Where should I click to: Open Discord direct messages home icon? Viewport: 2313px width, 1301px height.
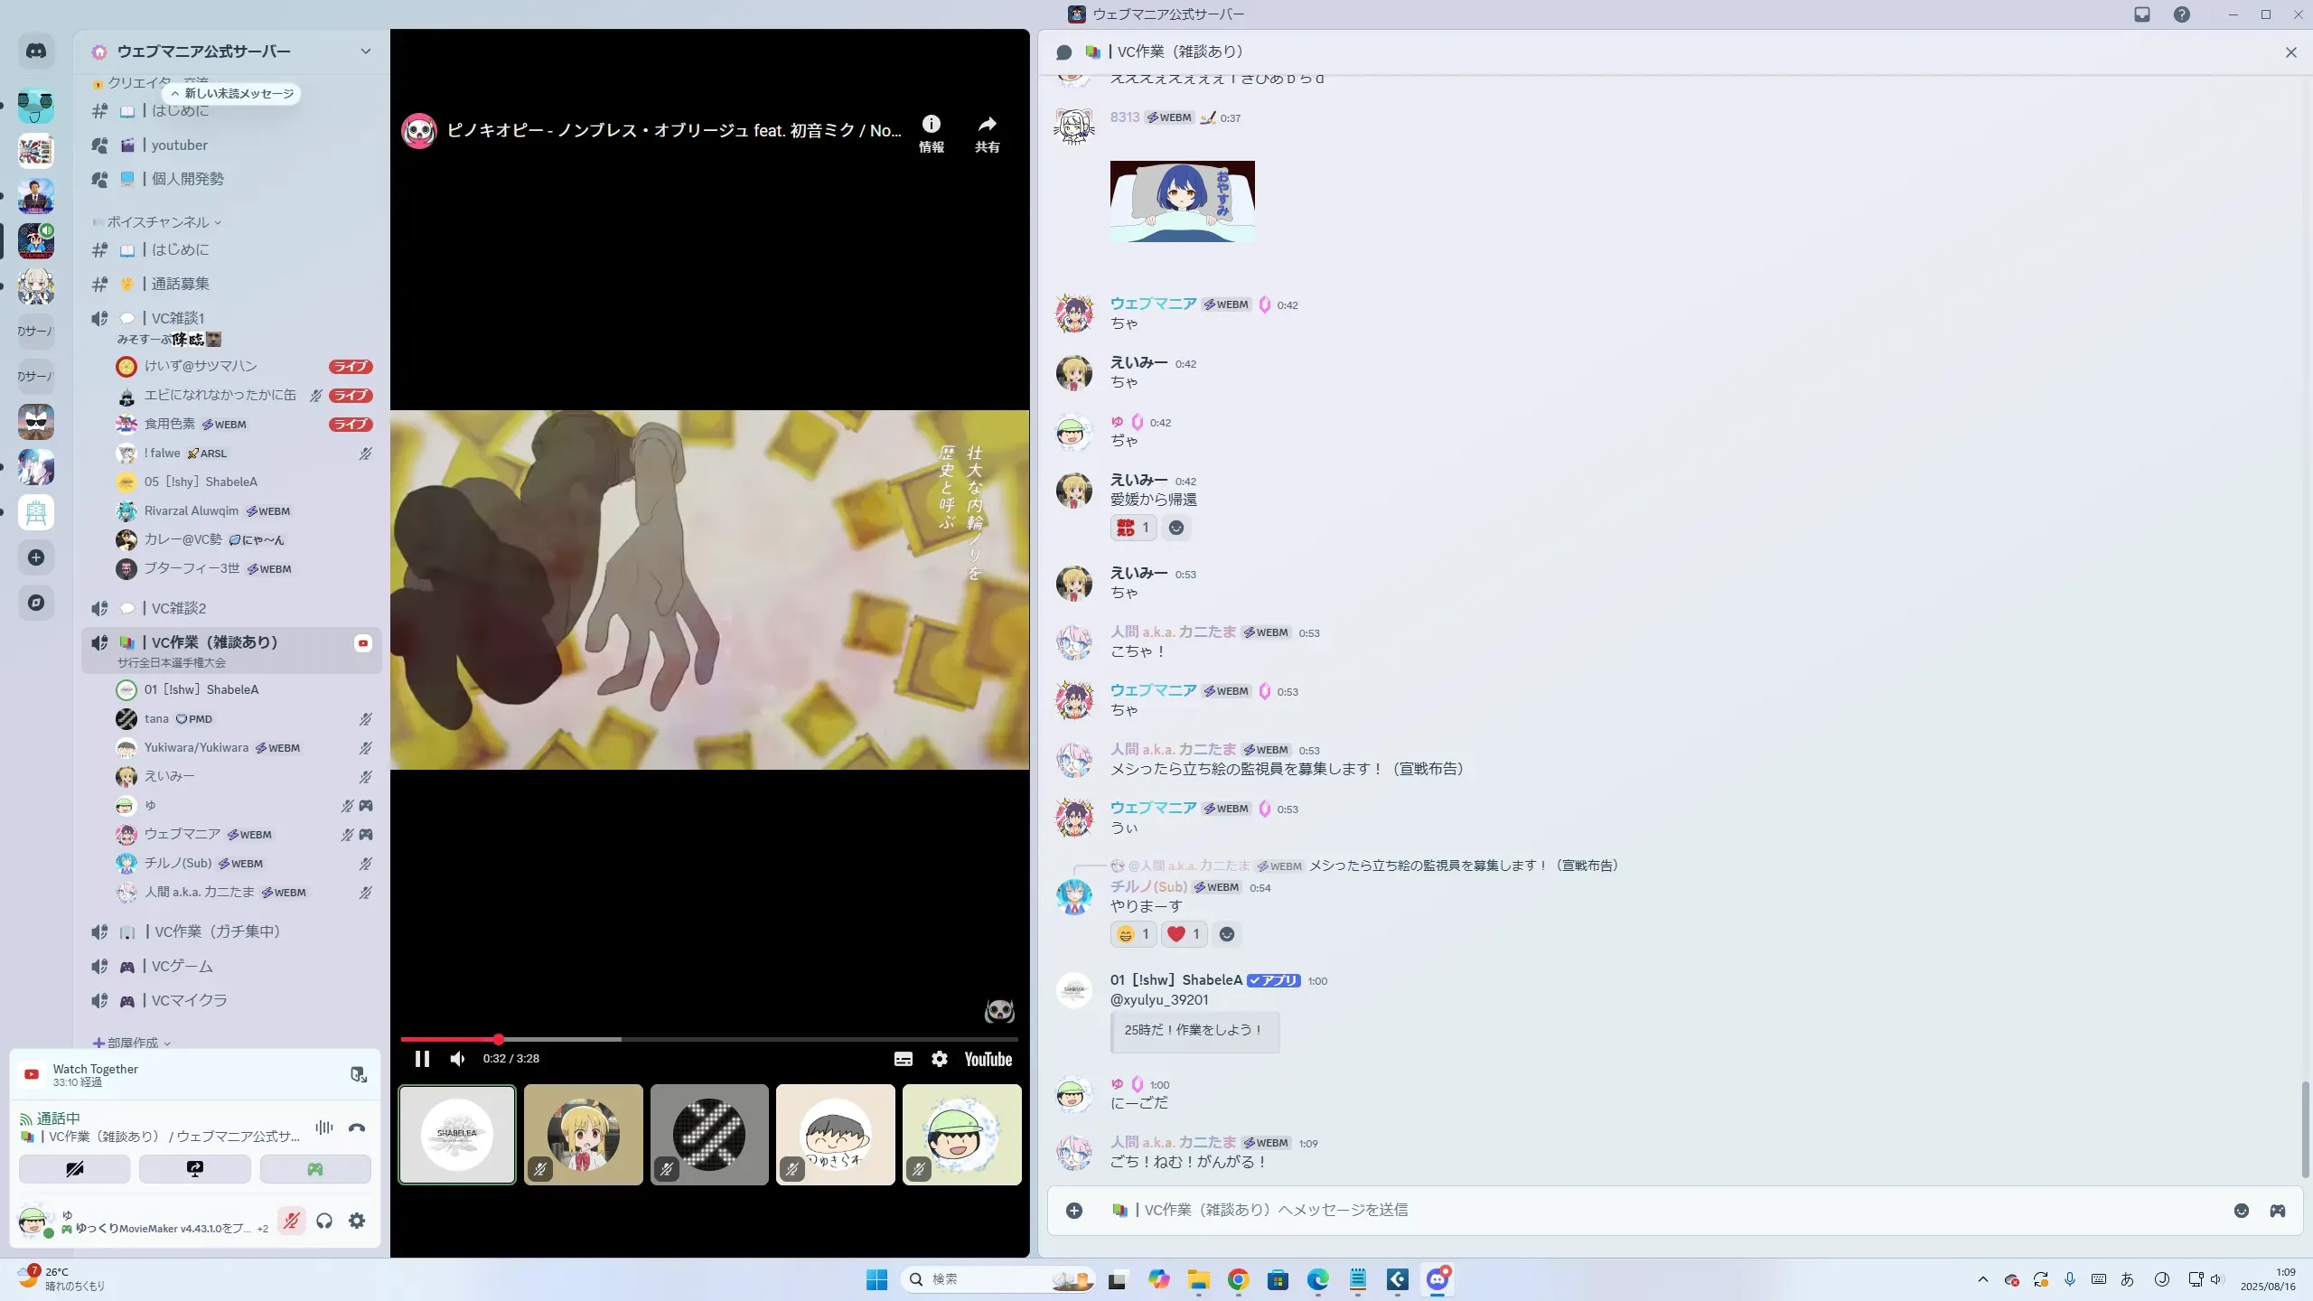[x=36, y=51]
